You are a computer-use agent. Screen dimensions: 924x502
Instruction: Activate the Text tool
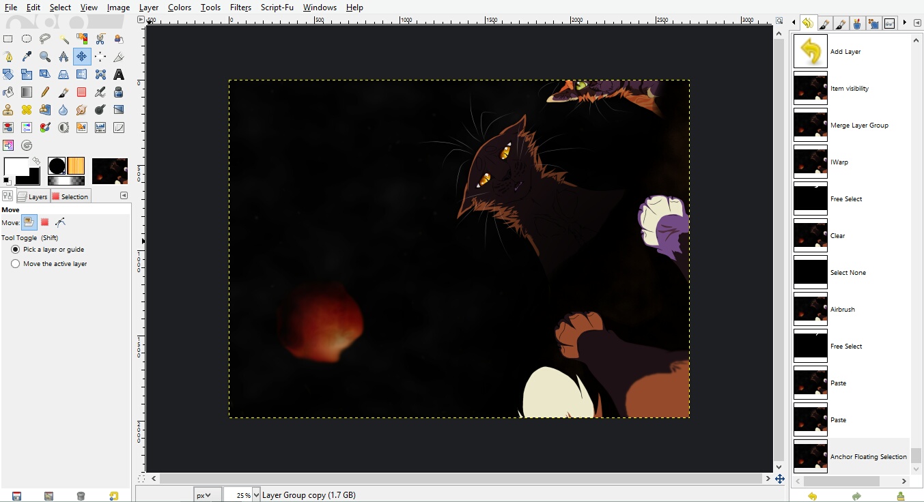coord(118,74)
